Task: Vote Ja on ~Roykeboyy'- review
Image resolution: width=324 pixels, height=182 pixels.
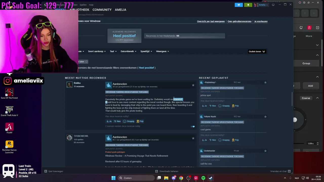Action: click(x=204, y=106)
